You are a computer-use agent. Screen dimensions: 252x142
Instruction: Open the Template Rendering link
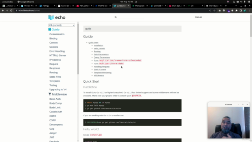pyautogui.click(x=102, y=73)
